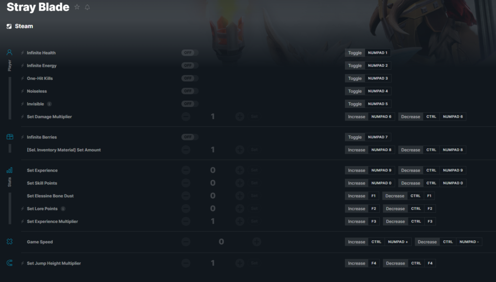
Task: Increase Set Damage Multiplier with plus button
Action: (x=240, y=116)
